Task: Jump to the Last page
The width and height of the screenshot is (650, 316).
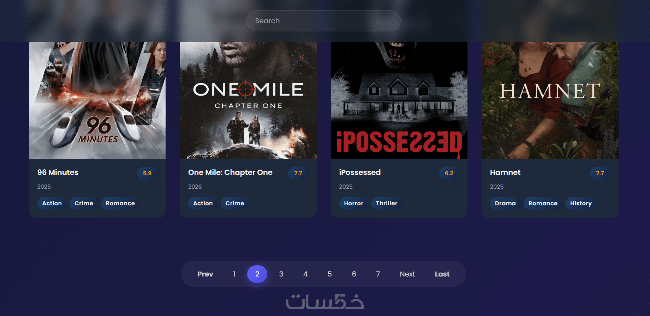Action: (442, 274)
